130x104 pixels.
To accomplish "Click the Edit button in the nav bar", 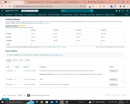I will click(127, 15).
